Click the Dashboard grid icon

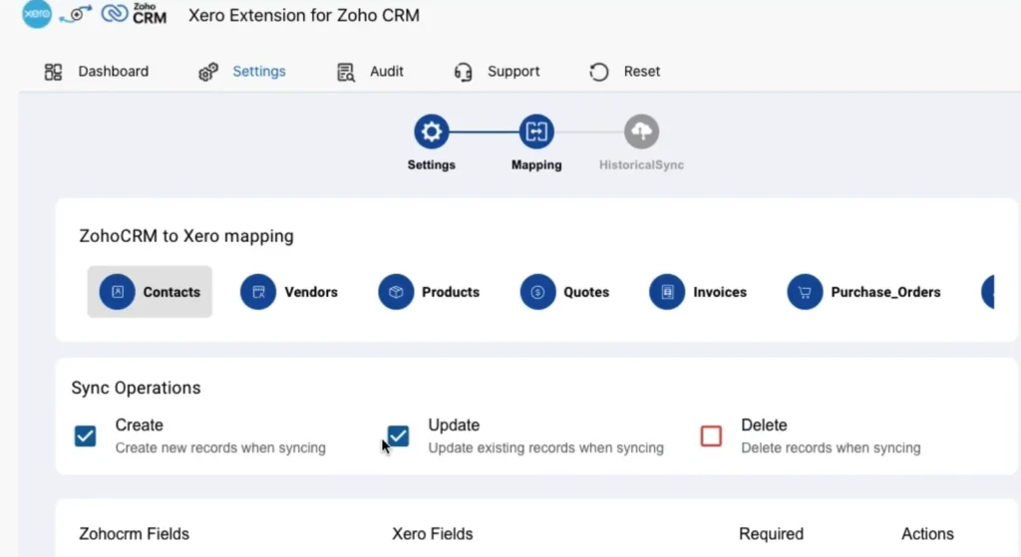coord(53,72)
